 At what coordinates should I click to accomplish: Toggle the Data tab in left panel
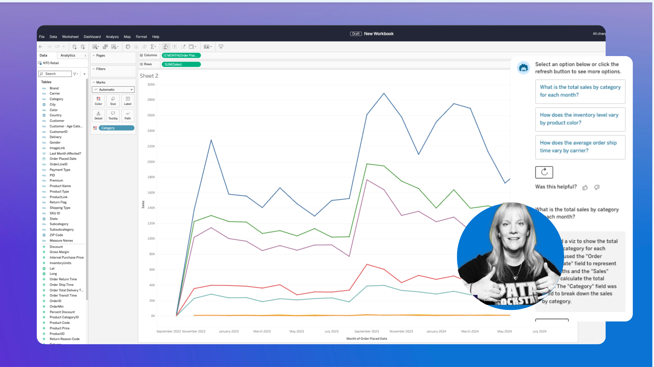pyautogui.click(x=44, y=55)
